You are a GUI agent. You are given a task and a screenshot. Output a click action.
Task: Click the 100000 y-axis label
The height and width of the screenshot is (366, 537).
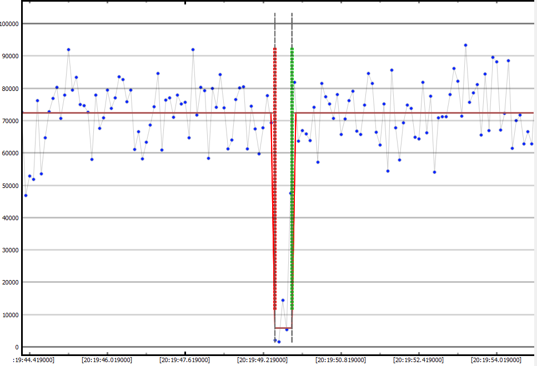click(x=9, y=24)
